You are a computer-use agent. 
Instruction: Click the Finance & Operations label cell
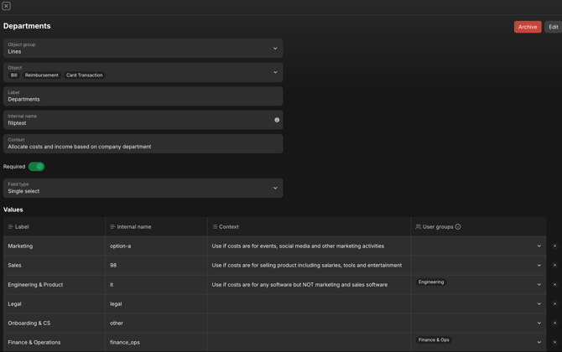point(55,342)
